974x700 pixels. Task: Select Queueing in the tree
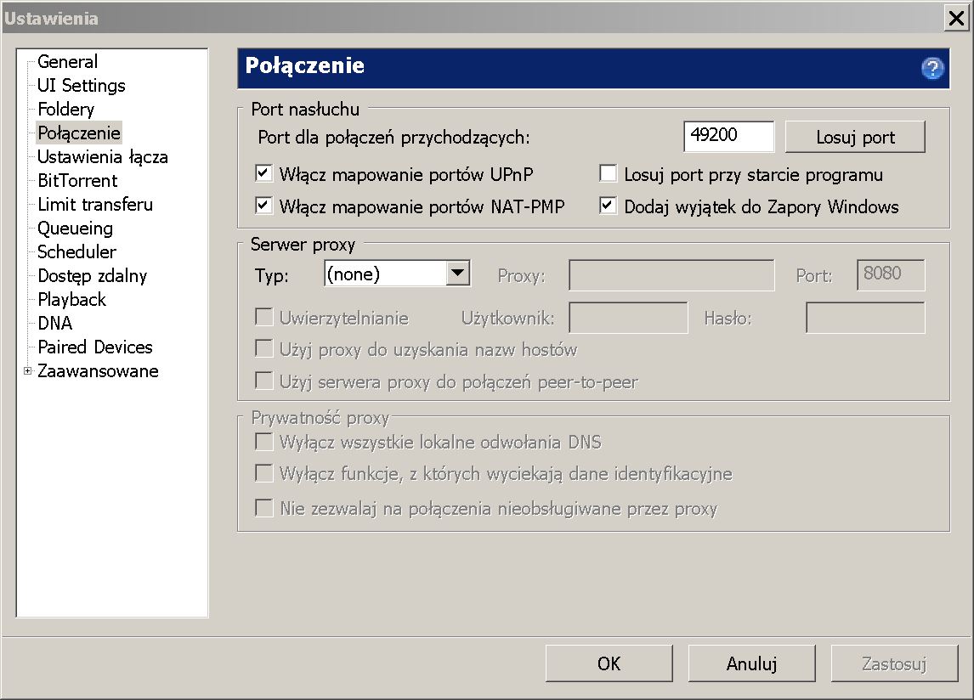[75, 229]
